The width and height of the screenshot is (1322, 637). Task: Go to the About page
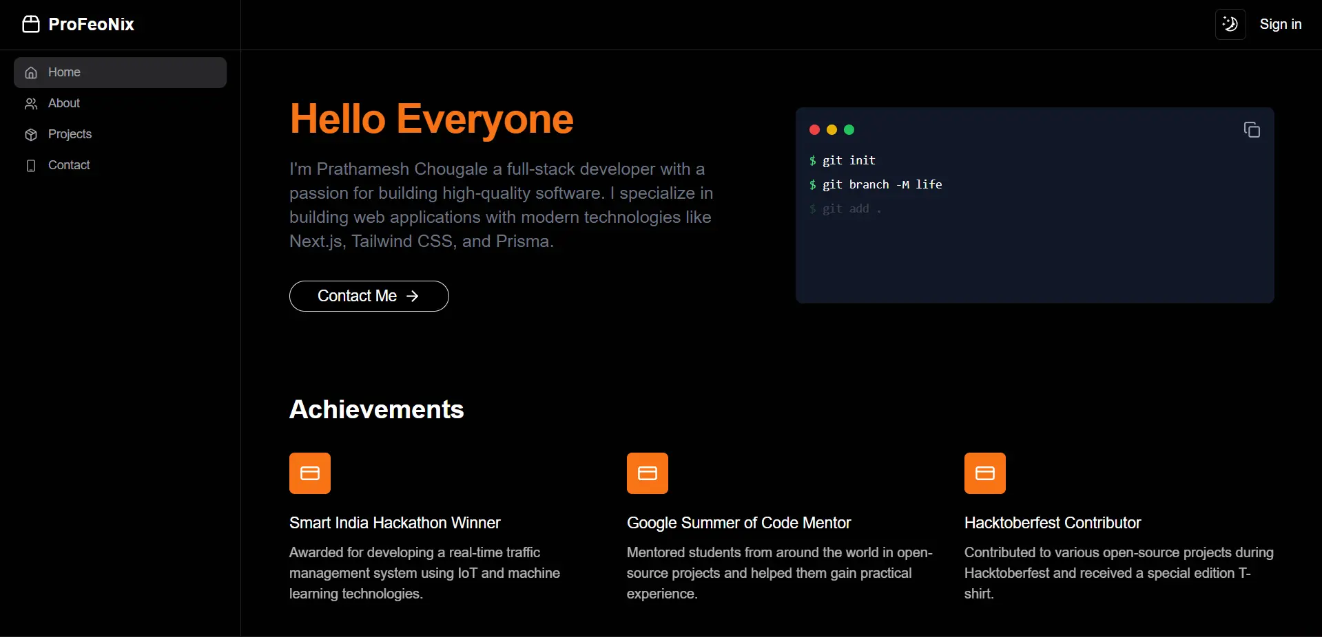[x=64, y=103]
